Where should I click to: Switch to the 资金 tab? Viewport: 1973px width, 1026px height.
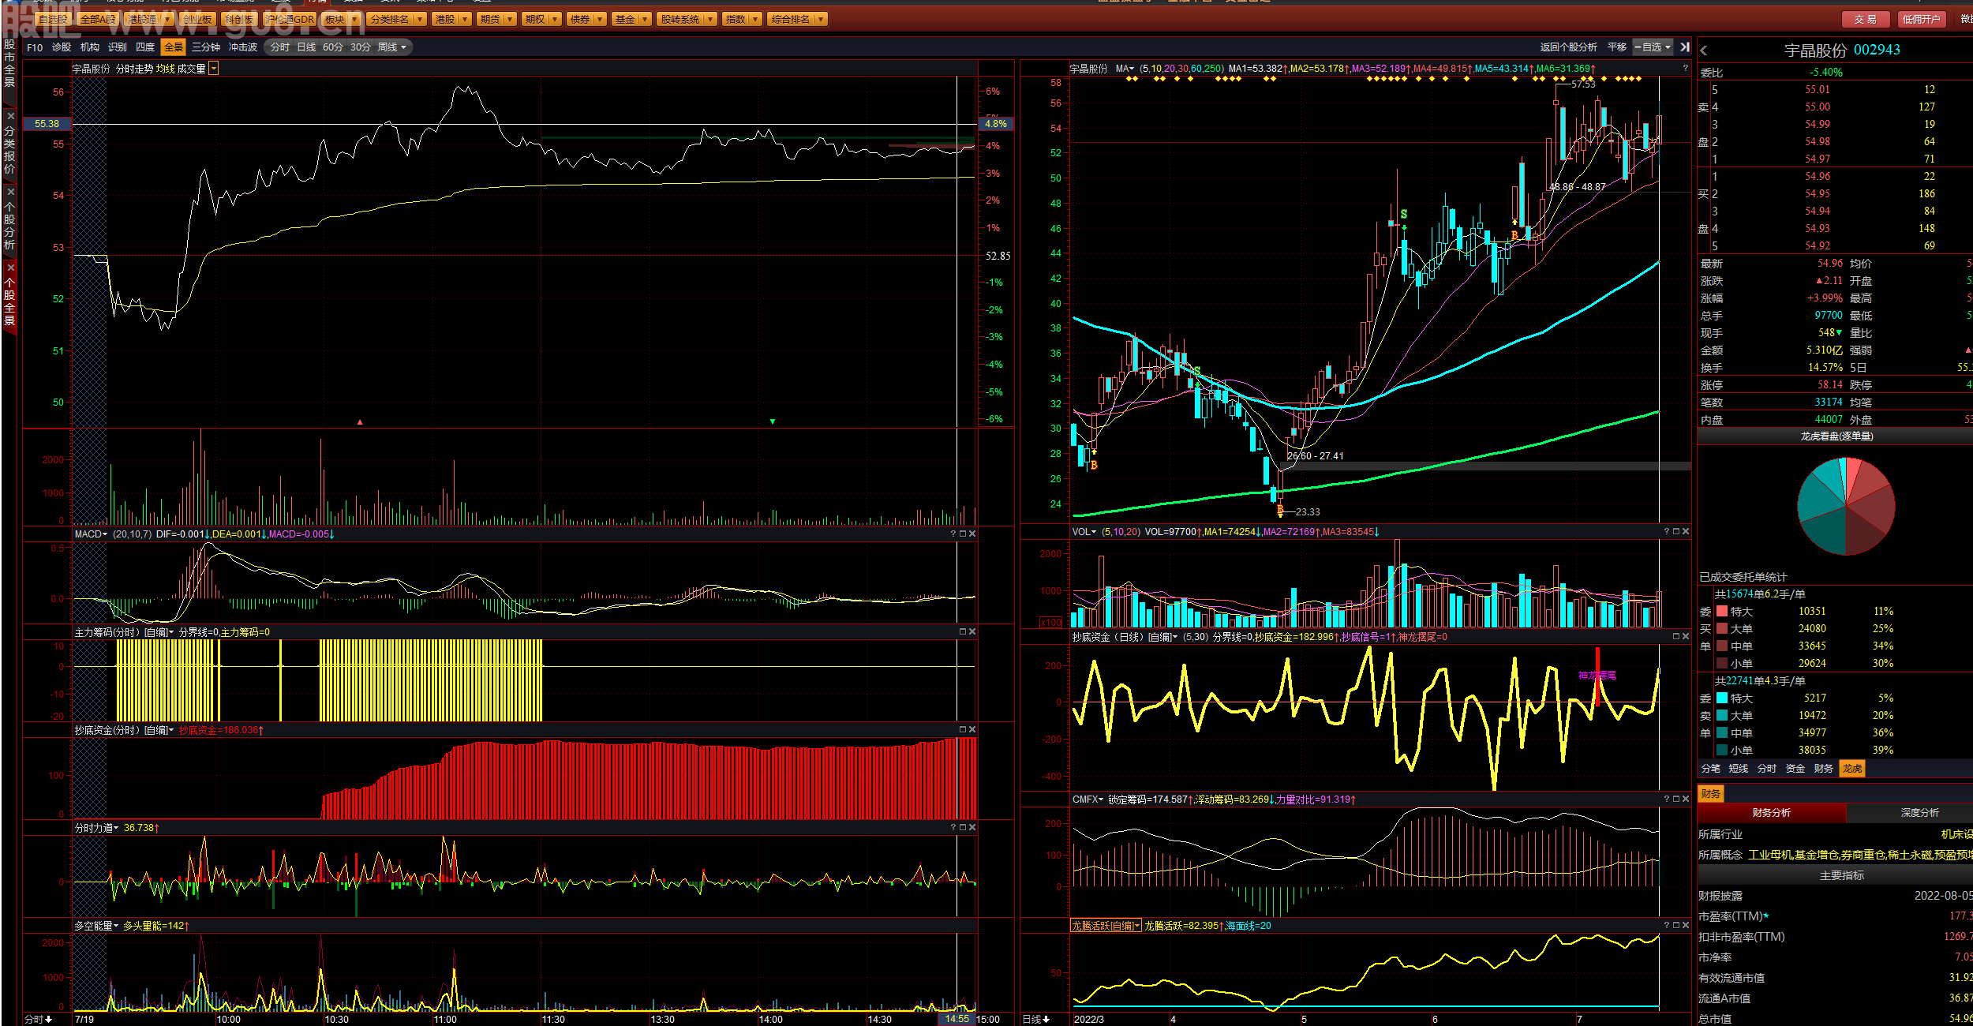tap(1795, 768)
